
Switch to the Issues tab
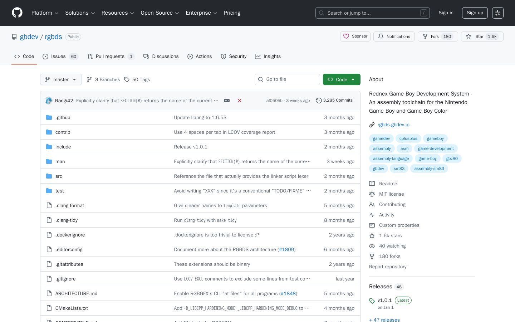point(60,57)
